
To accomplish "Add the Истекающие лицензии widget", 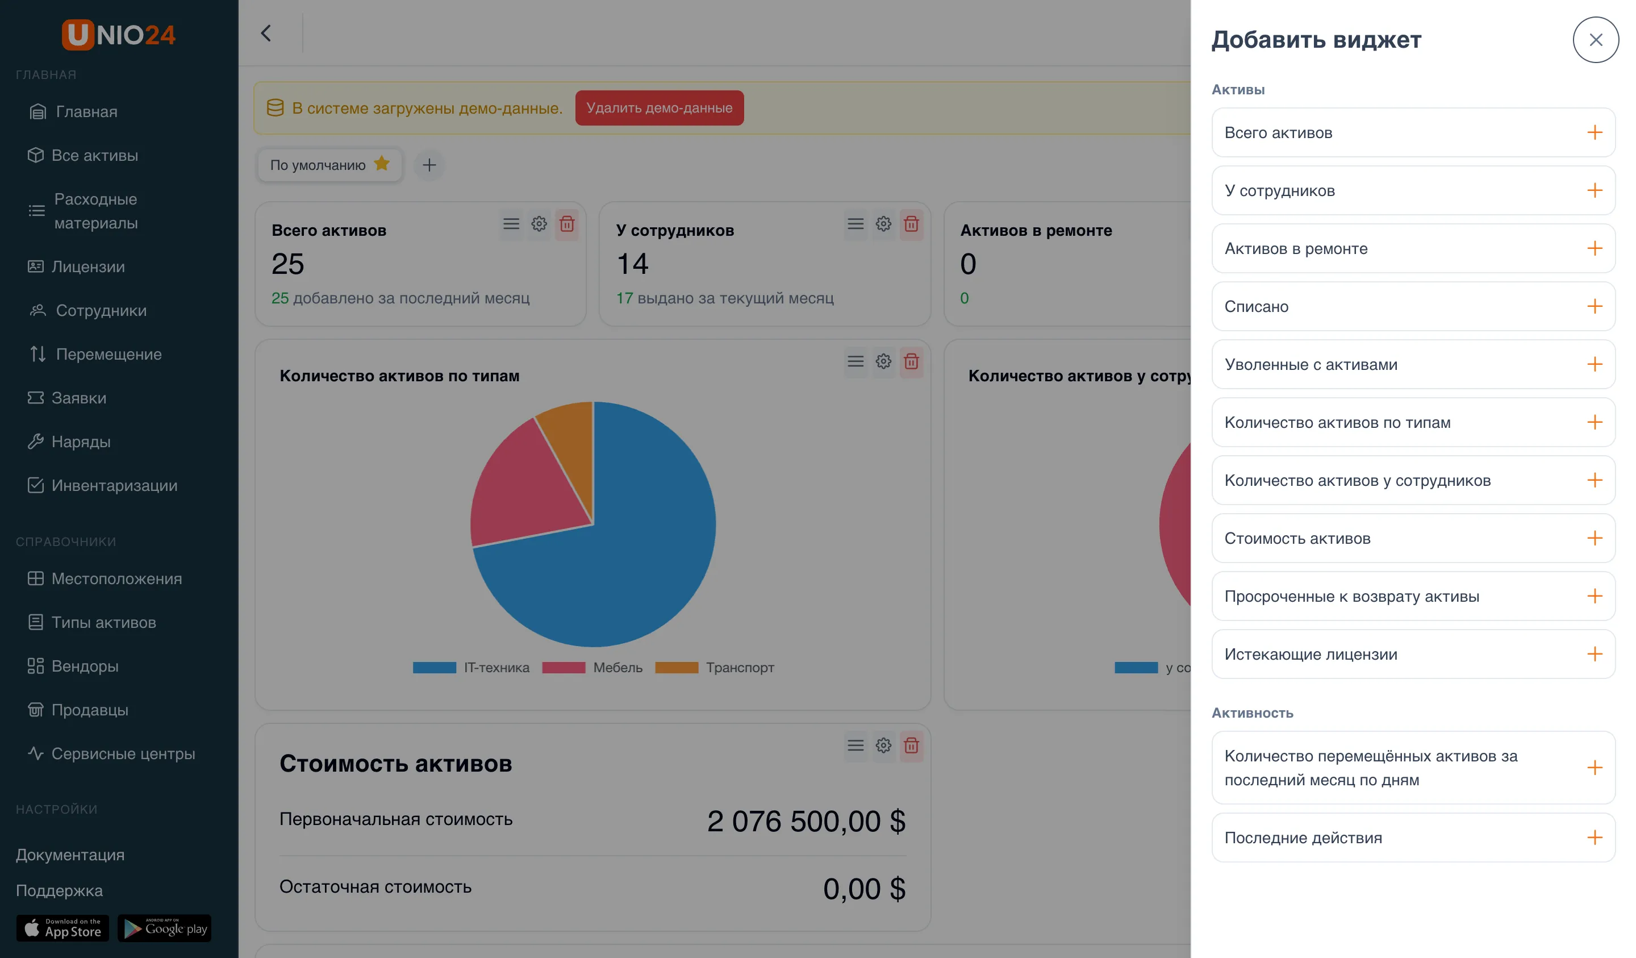I will (x=1595, y=654).
